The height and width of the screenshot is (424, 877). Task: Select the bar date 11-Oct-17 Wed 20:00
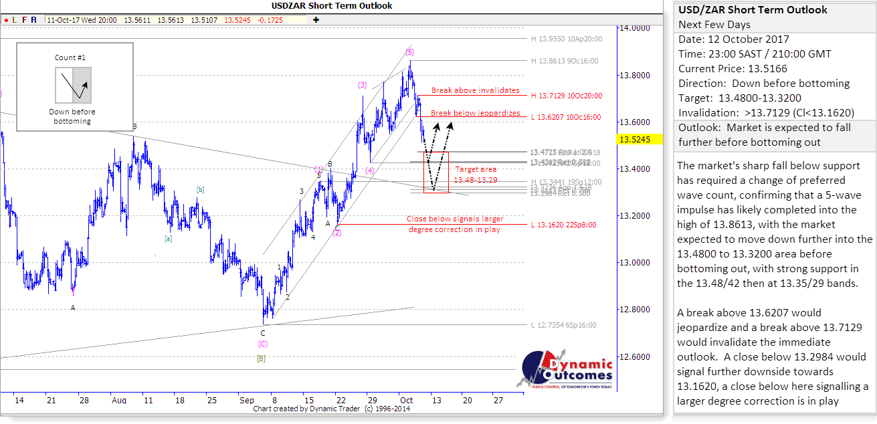82,20
